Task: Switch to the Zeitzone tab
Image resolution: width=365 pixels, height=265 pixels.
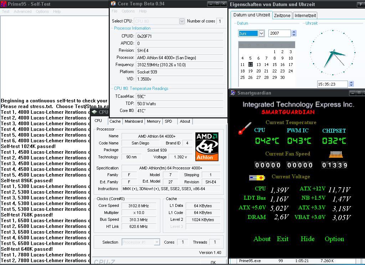Action: tap(282, 16)
